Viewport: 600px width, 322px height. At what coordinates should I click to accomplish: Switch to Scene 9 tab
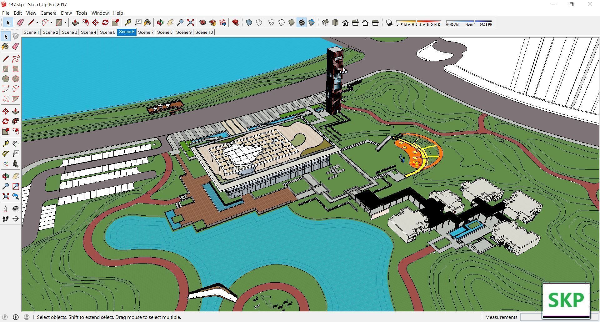(x=184, y=32)
